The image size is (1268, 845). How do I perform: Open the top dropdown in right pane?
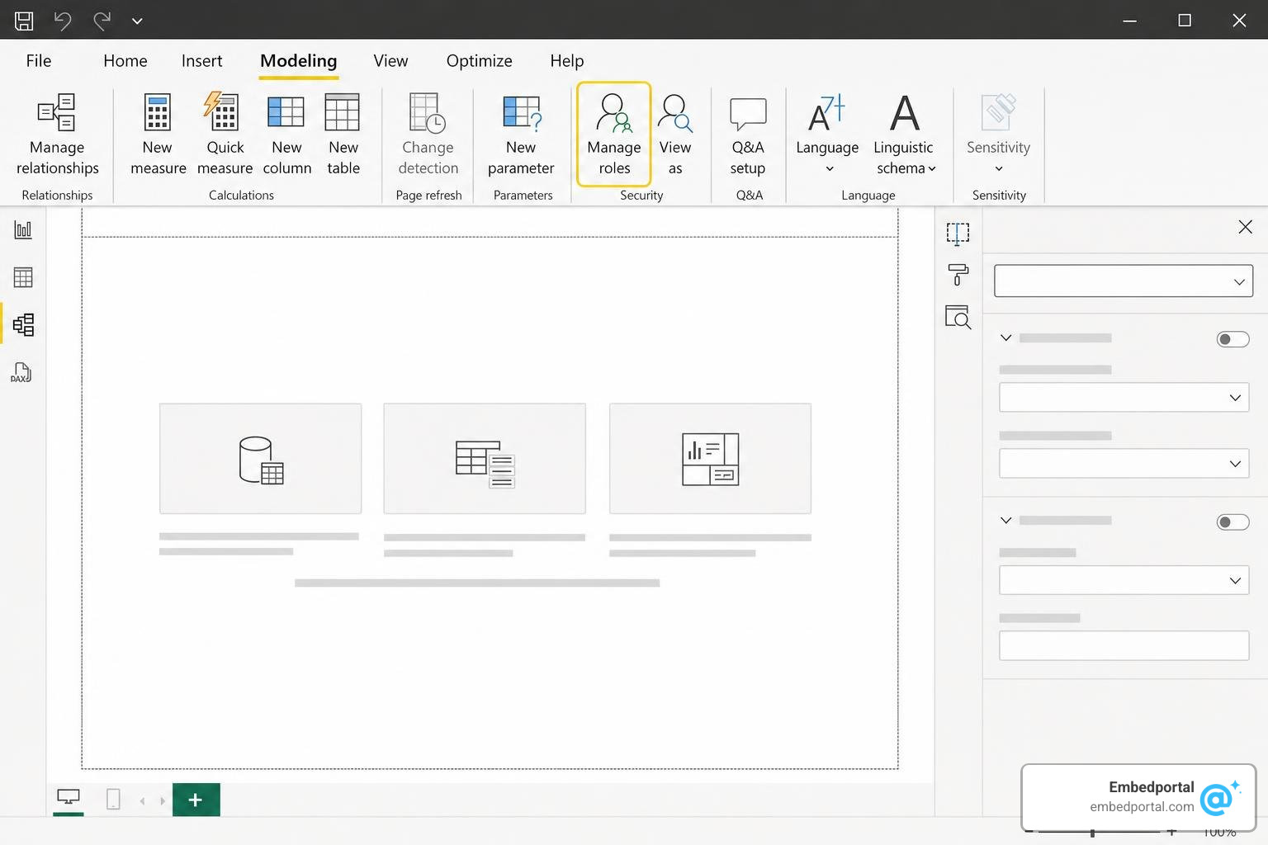[x=1124, y=281]
